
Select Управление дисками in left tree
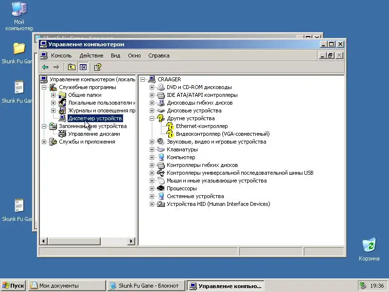[x=94, y=134]
